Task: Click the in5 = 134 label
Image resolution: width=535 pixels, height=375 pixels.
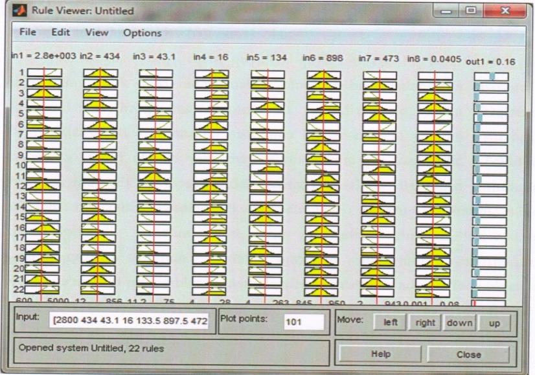Action: (x=266, y=58)
